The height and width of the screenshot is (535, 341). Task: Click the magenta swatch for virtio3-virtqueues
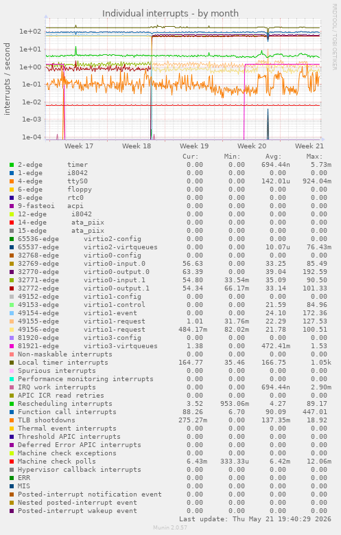(12, 346)
